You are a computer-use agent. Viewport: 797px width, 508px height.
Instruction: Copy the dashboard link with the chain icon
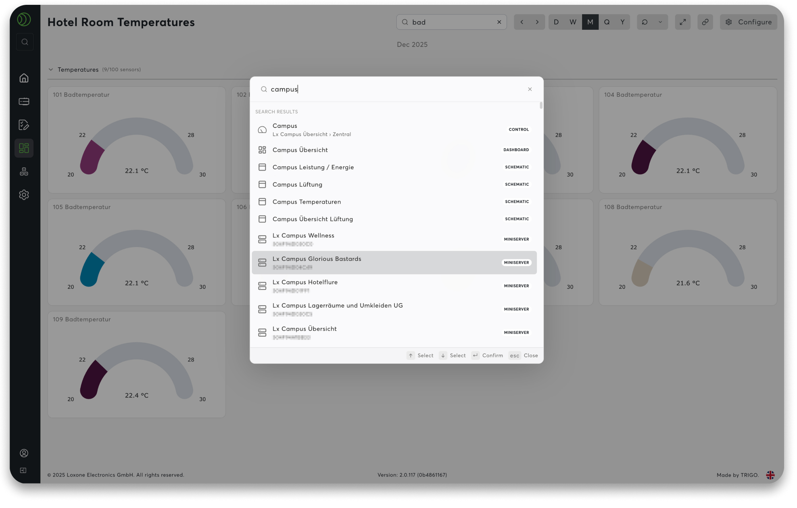click(x=705, y=22)
